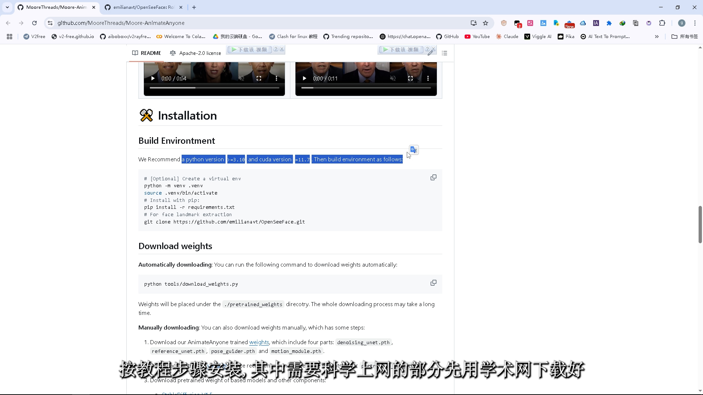Unmute the right 0:11 video

(x=393, y=78)
